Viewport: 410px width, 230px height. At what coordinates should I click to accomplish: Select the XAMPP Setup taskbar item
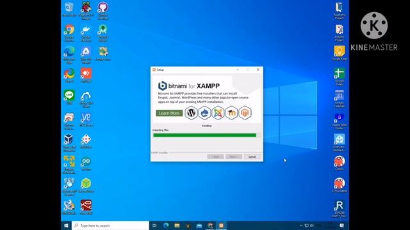pyautogui.click(x=221, y=226)
